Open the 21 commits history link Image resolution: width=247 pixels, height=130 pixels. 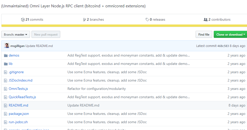(32, 20)
